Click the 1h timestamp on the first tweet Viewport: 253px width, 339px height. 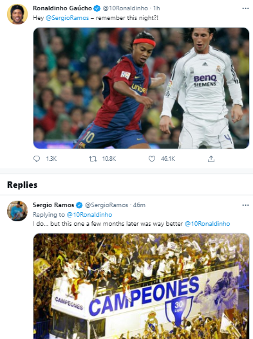click(x=156, y=8)
